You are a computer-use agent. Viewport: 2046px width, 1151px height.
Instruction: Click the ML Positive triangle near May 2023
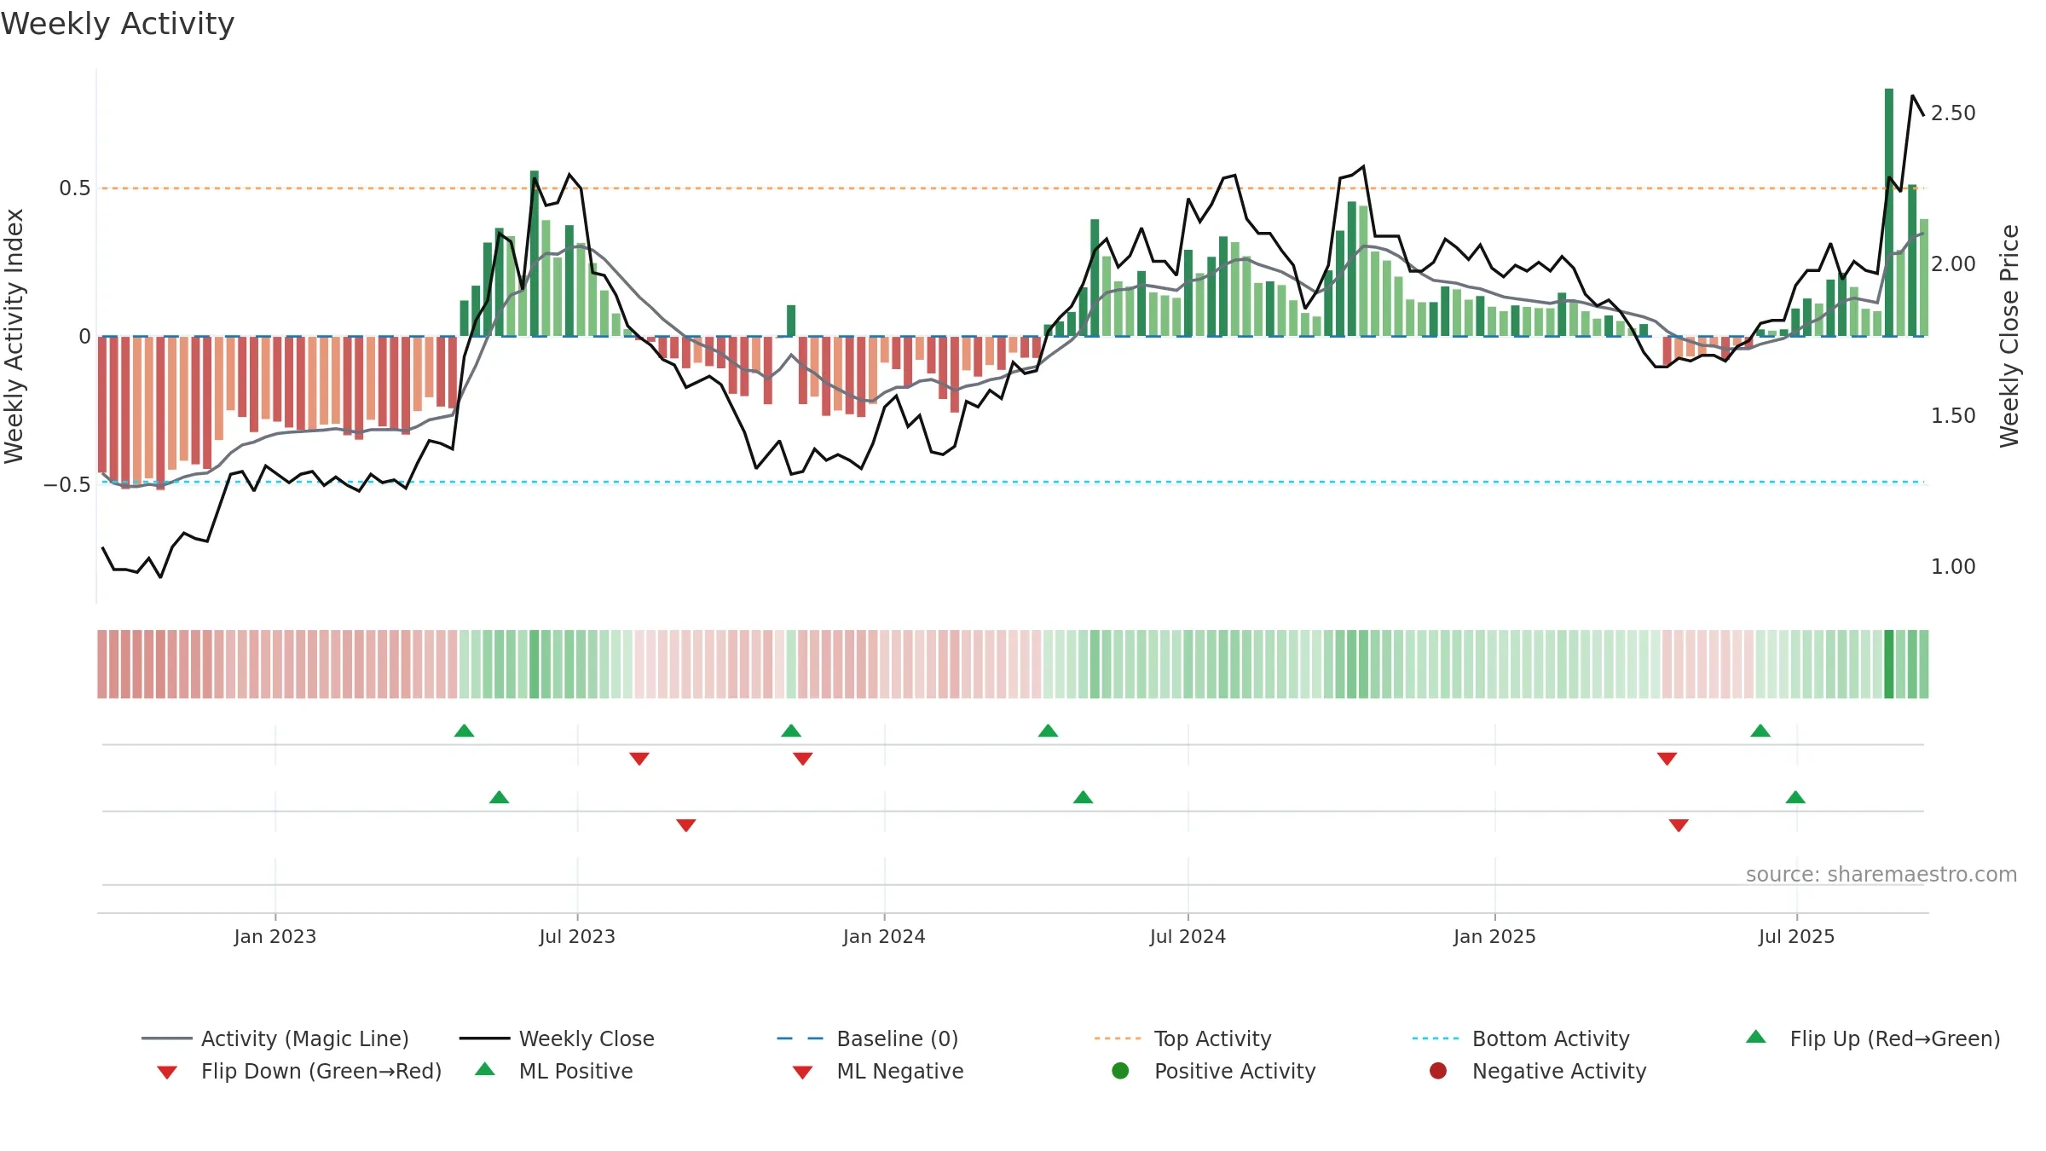tap(500, 797)
